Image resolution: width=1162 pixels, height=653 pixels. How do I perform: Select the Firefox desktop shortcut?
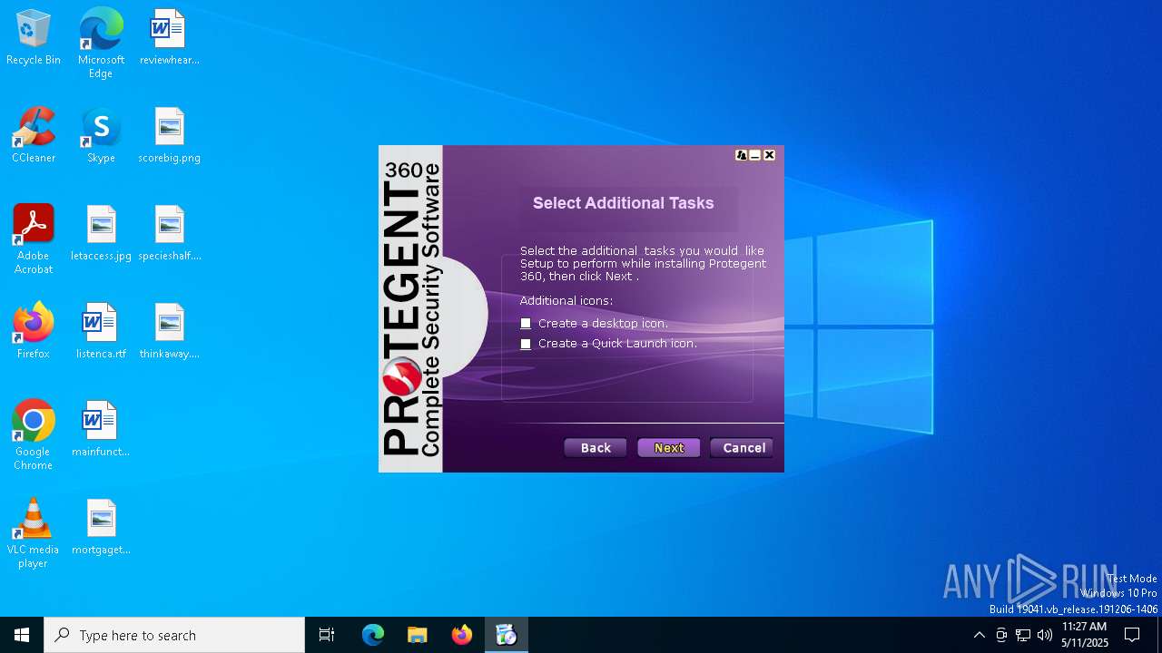34,332
